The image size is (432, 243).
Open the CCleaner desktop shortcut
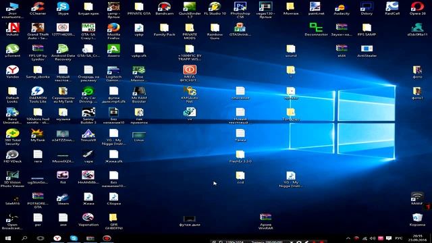pos(38,8)
